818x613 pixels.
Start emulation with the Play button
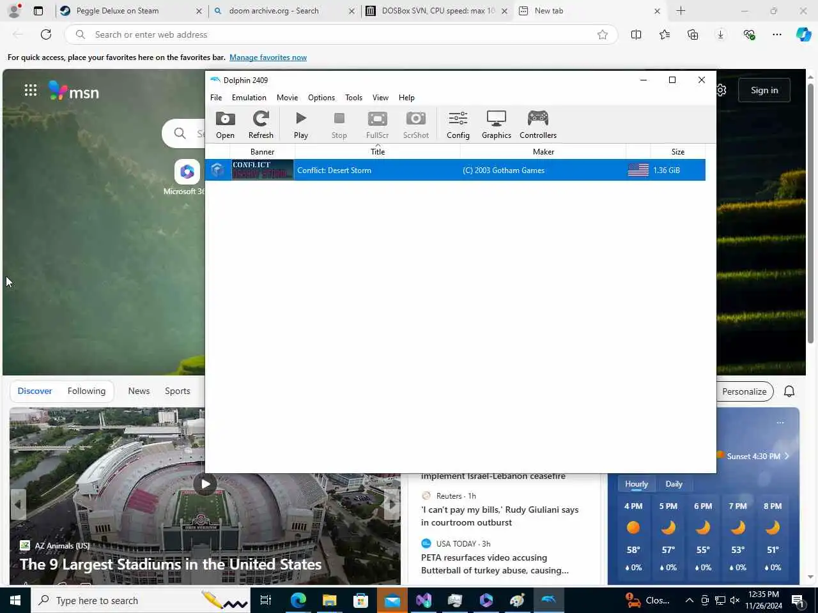[x=301, y=125]
